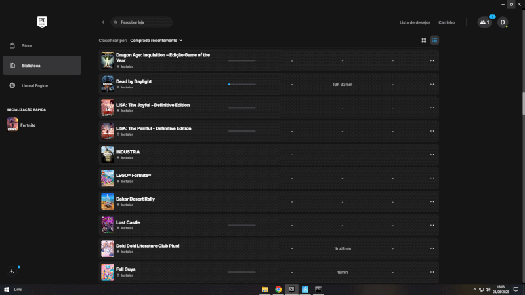
Task: Expand the Comprado recentemente sort dropdown
Action: coord(156,41)
